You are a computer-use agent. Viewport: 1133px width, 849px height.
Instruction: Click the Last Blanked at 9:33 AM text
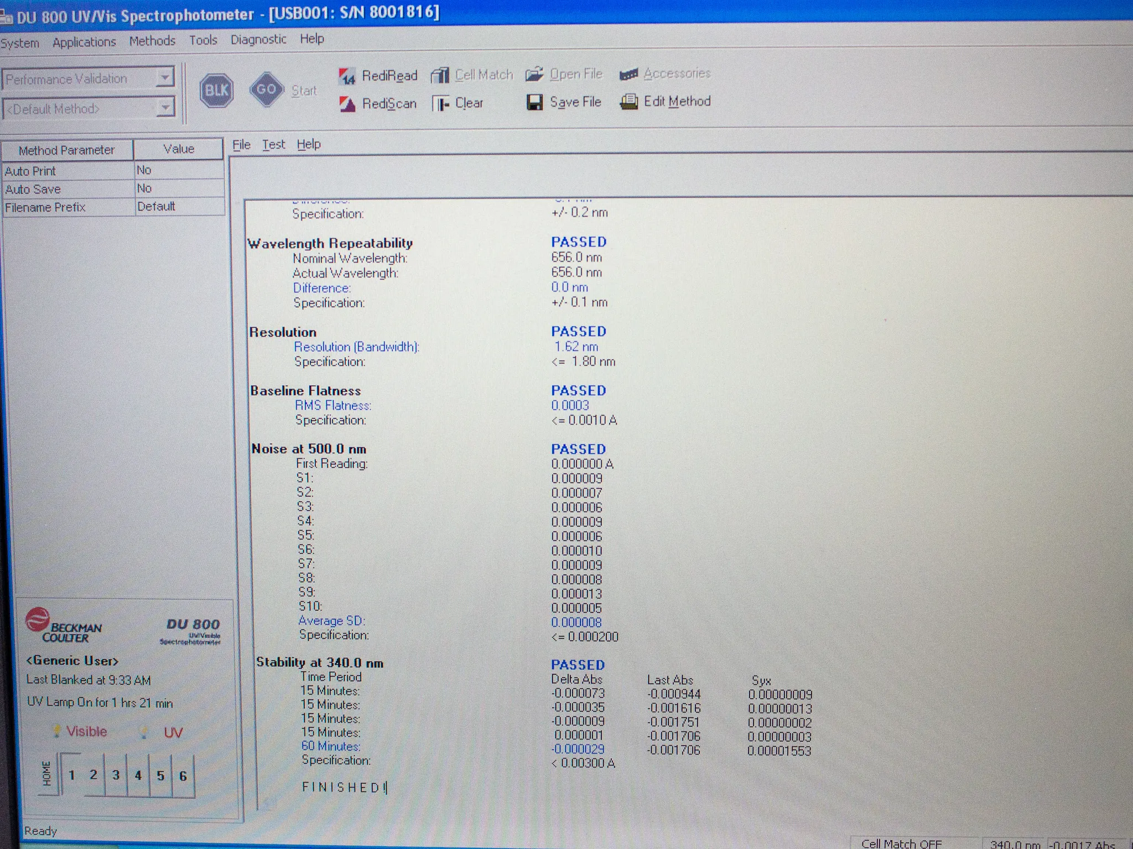point(89,680)
